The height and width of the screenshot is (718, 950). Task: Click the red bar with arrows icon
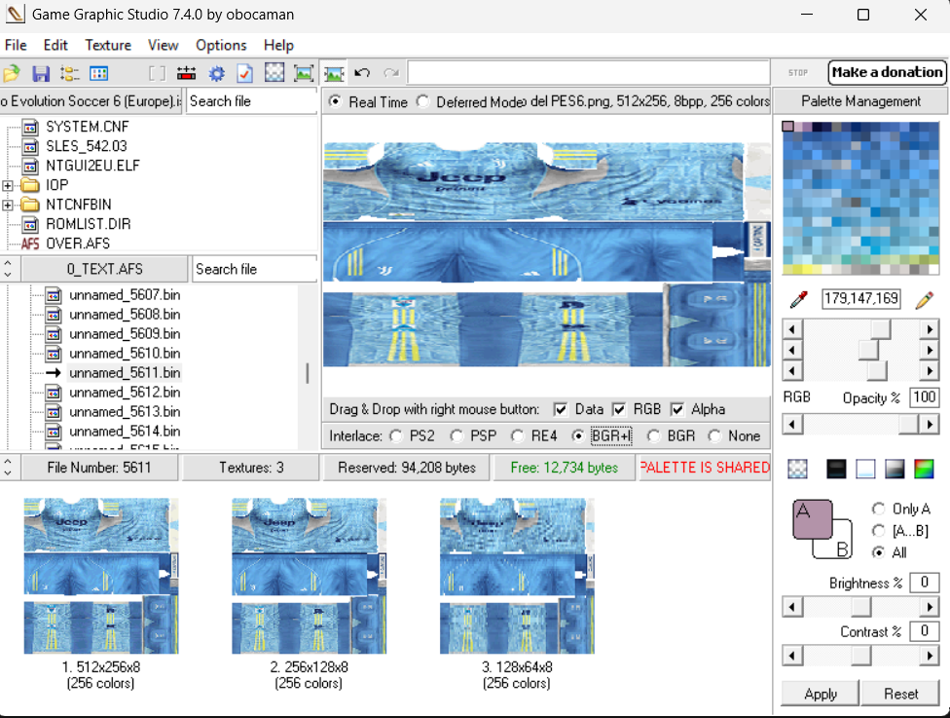[x=186, y=74]
